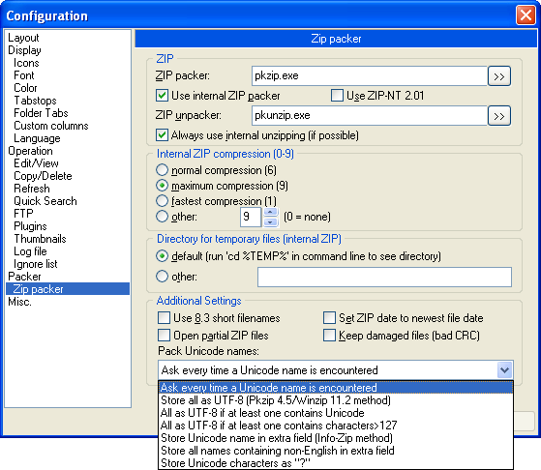
Task: Enable Set ZIP date to newest file date
Action: click(329, 318)
